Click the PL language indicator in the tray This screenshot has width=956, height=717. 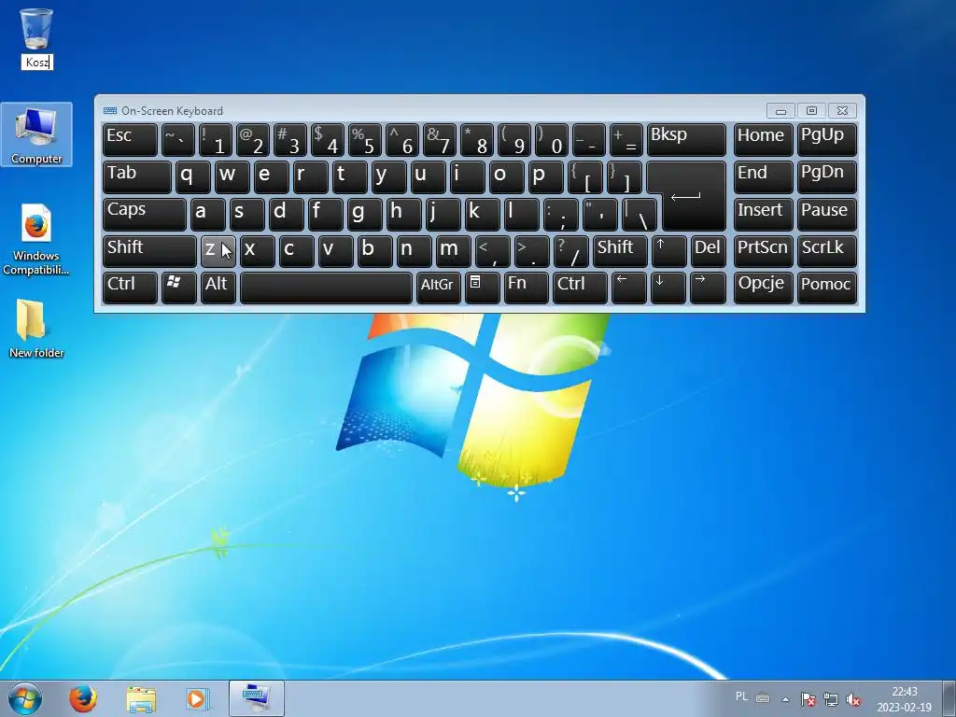[741, 696]
